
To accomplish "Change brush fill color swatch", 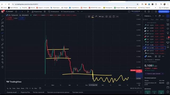I will pos(96,16).
